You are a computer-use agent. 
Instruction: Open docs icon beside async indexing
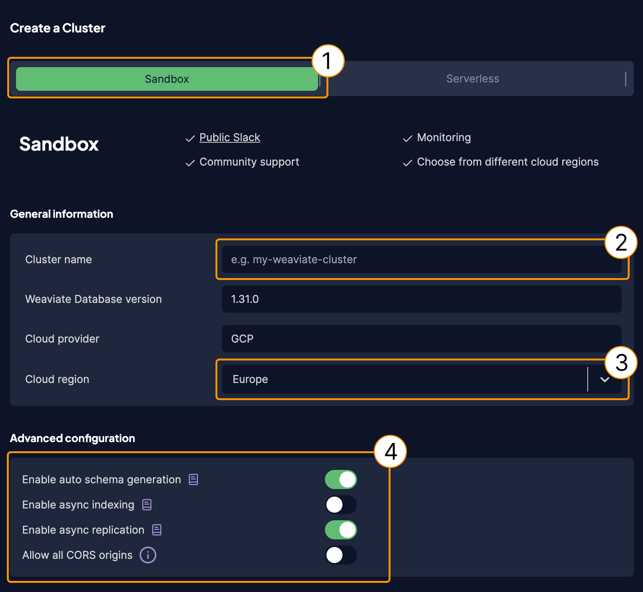tap(147, 505)
